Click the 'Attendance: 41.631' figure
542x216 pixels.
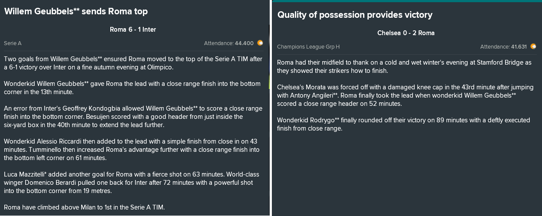pyautogui.click(x=503, y=47)
